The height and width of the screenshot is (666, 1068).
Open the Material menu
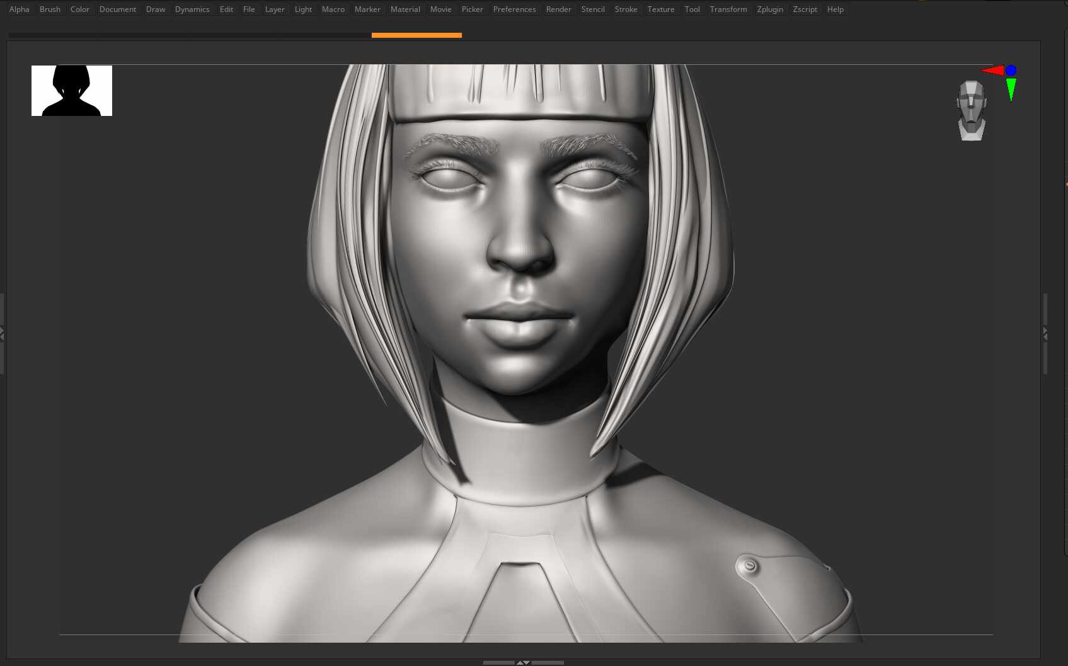405,9
